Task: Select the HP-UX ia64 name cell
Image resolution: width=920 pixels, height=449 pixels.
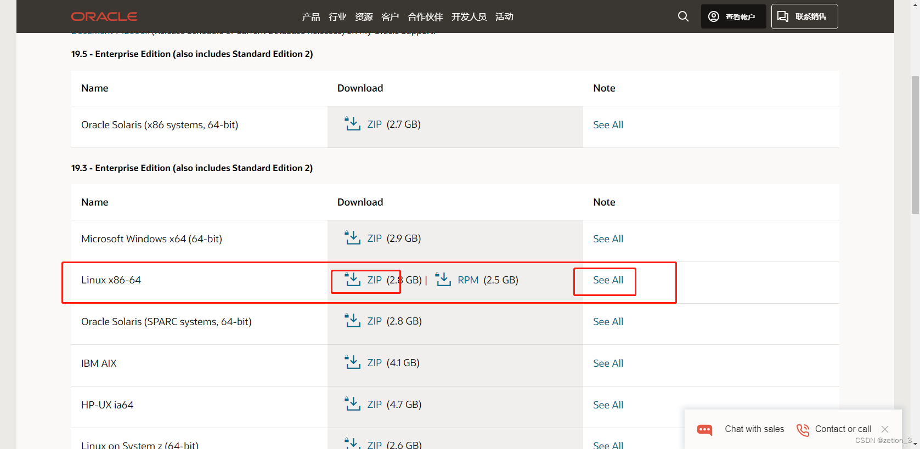Action: (199, 407)
